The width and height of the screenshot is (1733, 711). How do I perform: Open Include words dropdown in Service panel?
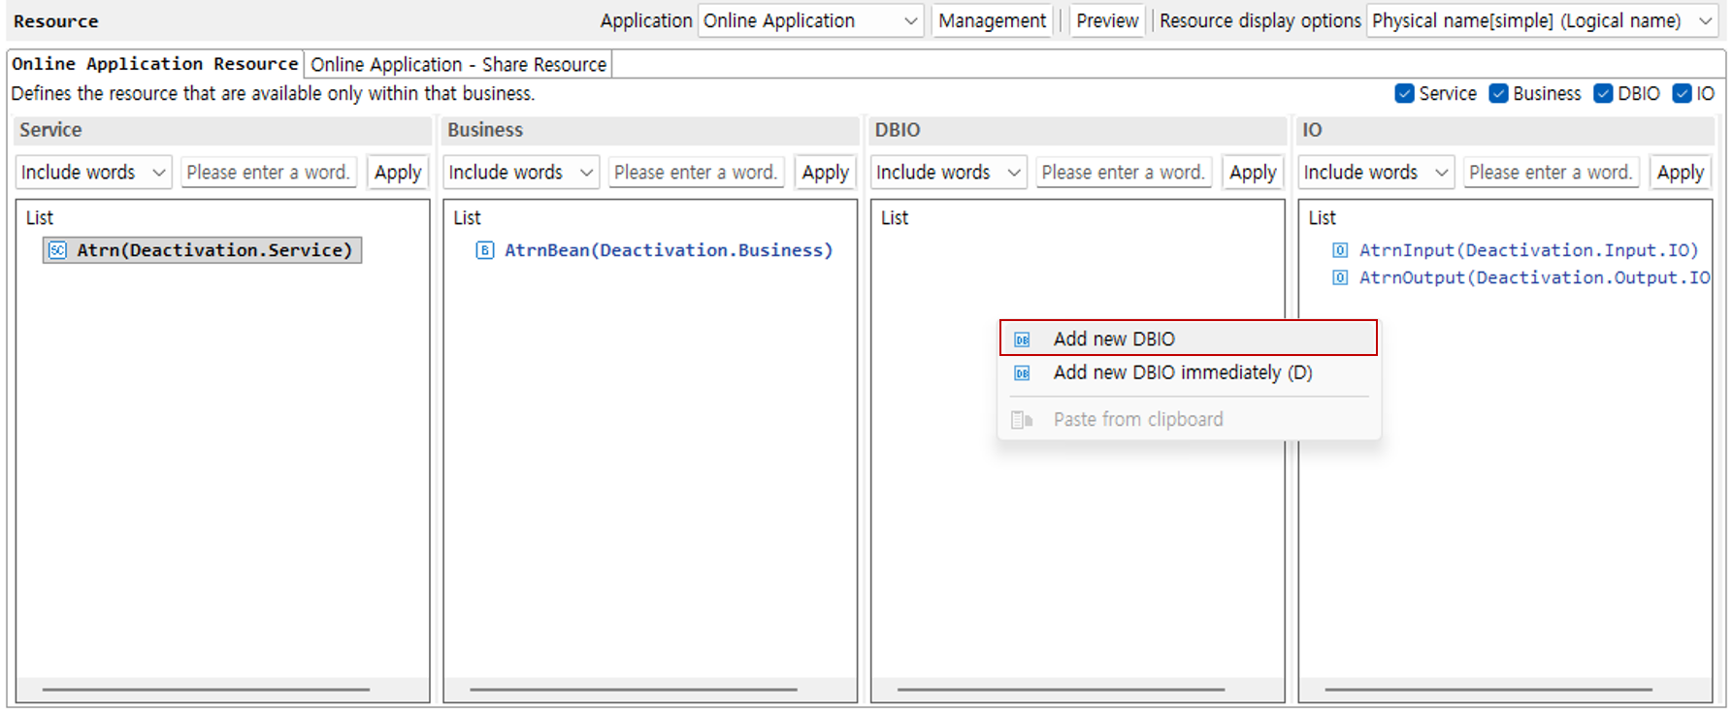(94, 173)
